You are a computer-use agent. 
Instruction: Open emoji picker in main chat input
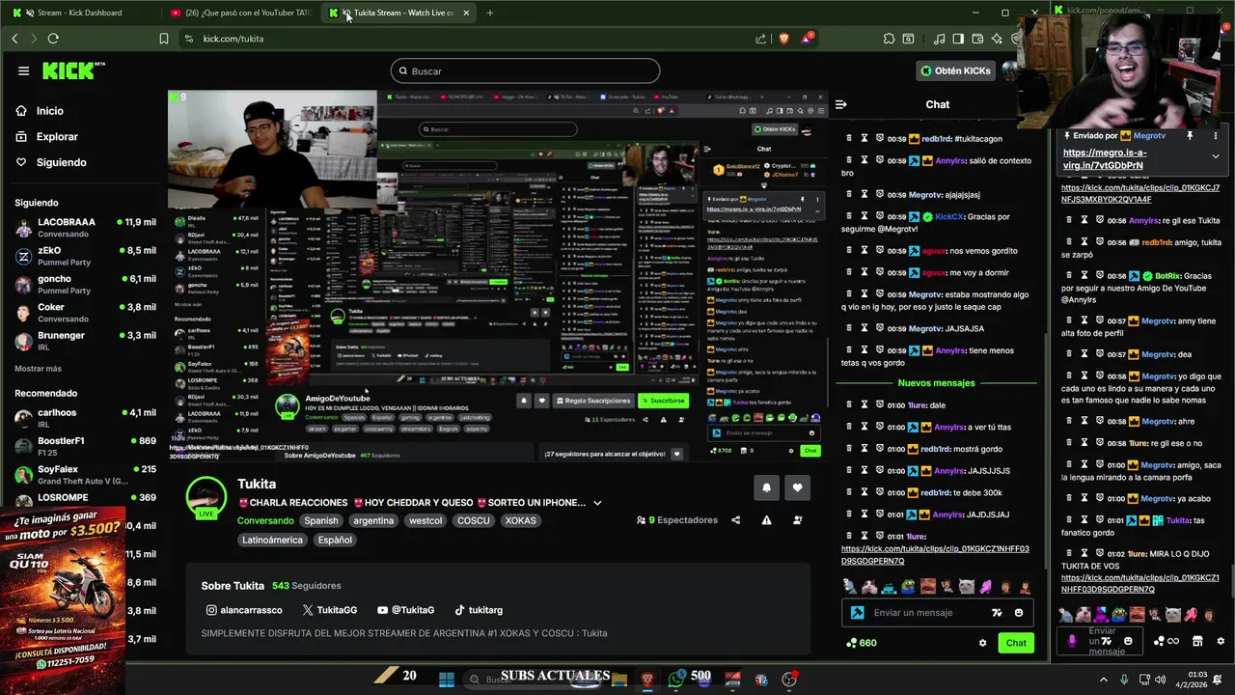[x=1019, y=613]
